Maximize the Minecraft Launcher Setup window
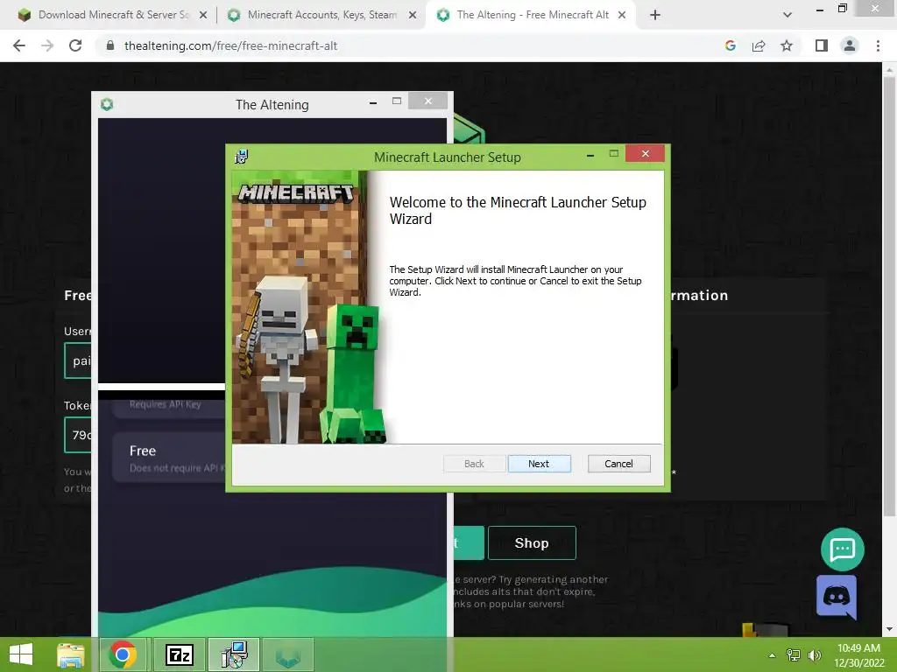The height and width of the screenshot is (672, 897). 614,154
